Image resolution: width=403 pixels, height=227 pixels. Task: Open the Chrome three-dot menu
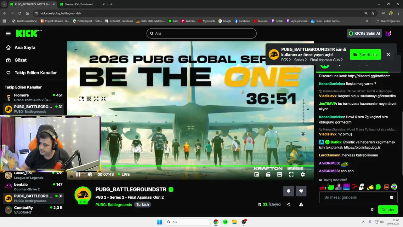coord(399,13)
